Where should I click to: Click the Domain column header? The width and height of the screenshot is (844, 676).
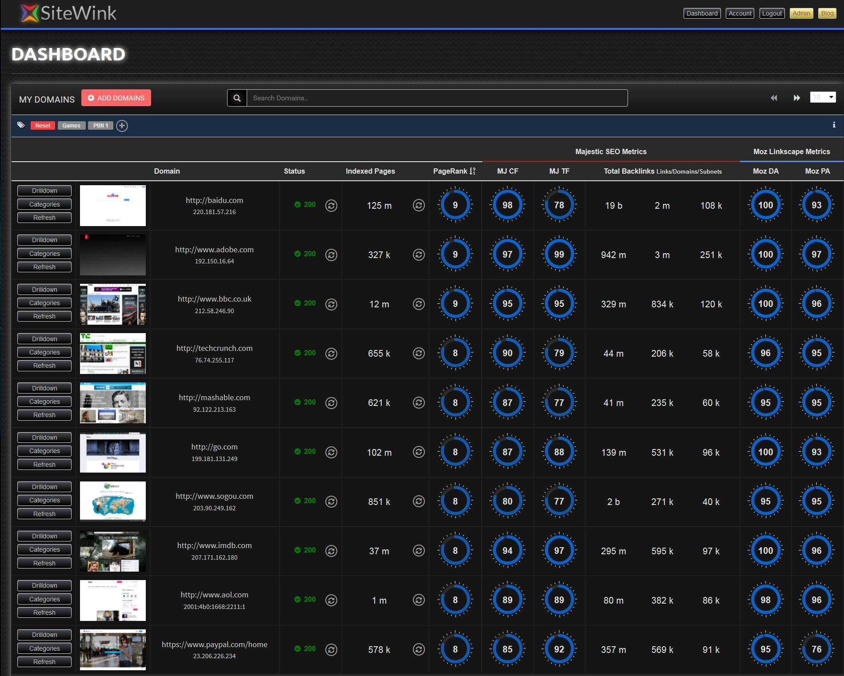click(x=167, y=171)
